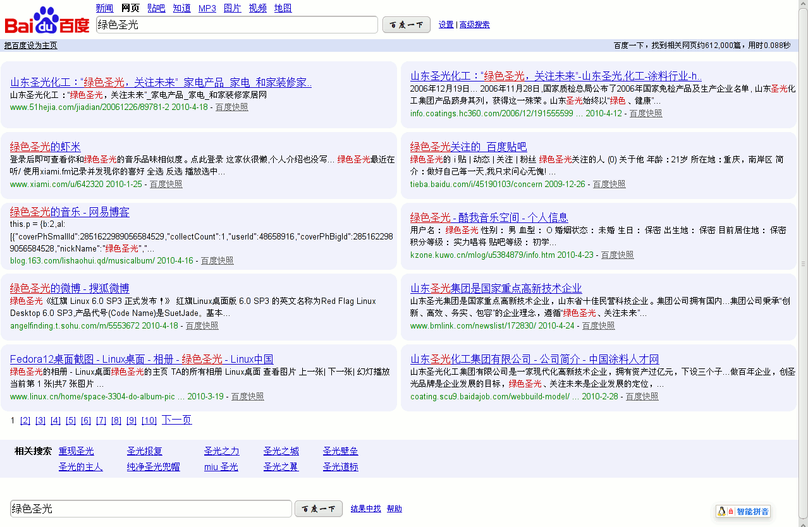Click the top search input field
The width and height of the screenshot is (808, 527).
[x=236, y=25]
